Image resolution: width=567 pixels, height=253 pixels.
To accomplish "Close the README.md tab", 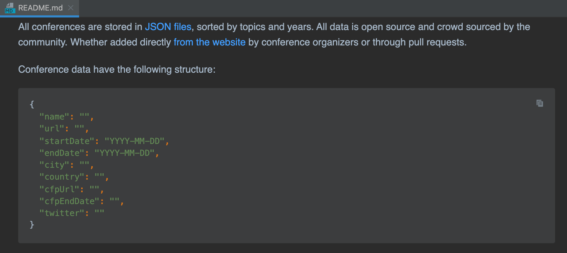I will 71,8.
